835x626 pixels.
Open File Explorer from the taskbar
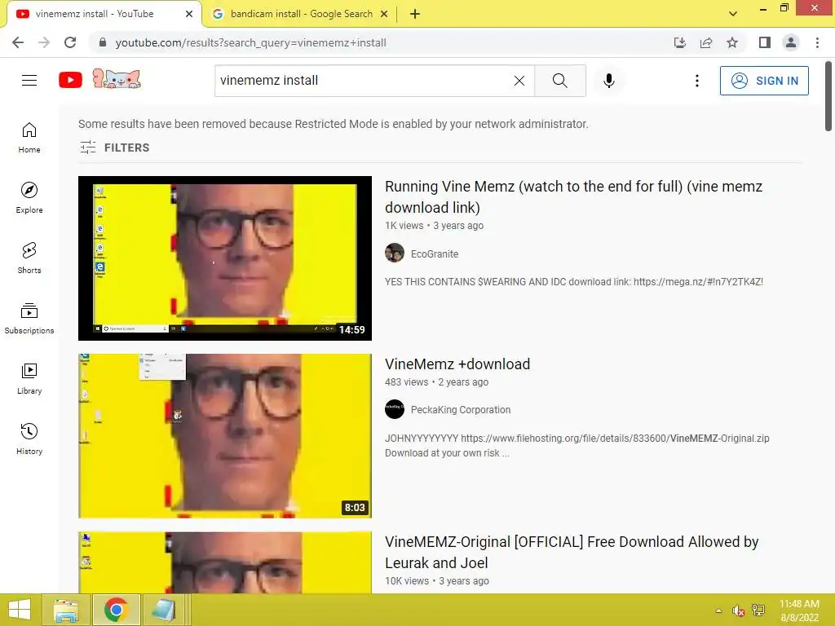tap(66, 610)
